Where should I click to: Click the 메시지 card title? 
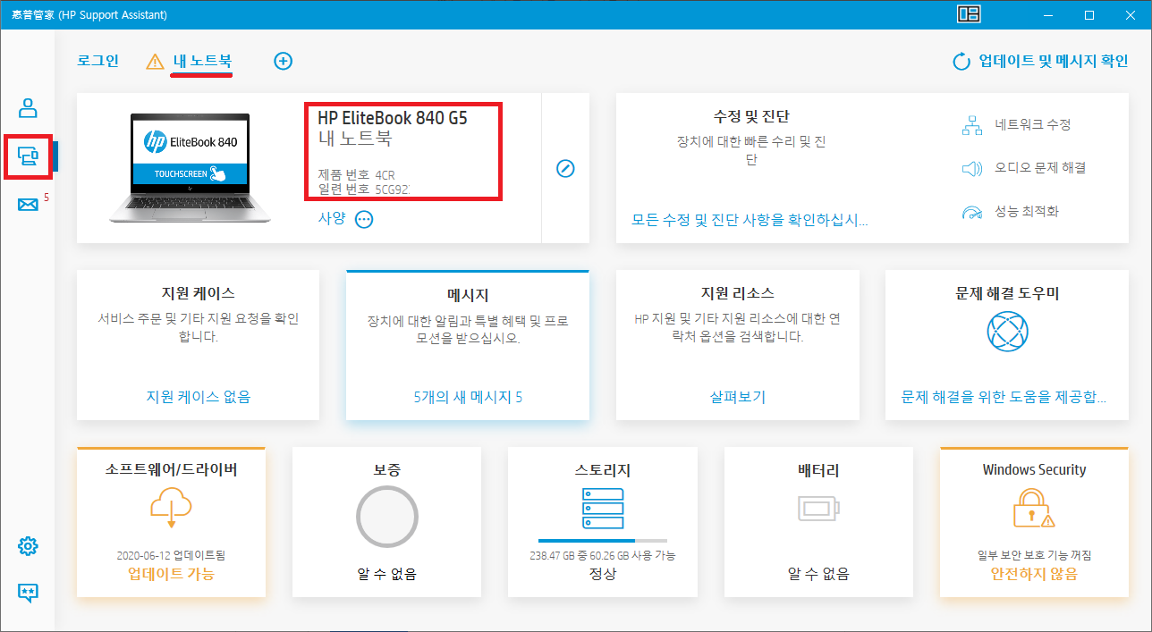468,296
